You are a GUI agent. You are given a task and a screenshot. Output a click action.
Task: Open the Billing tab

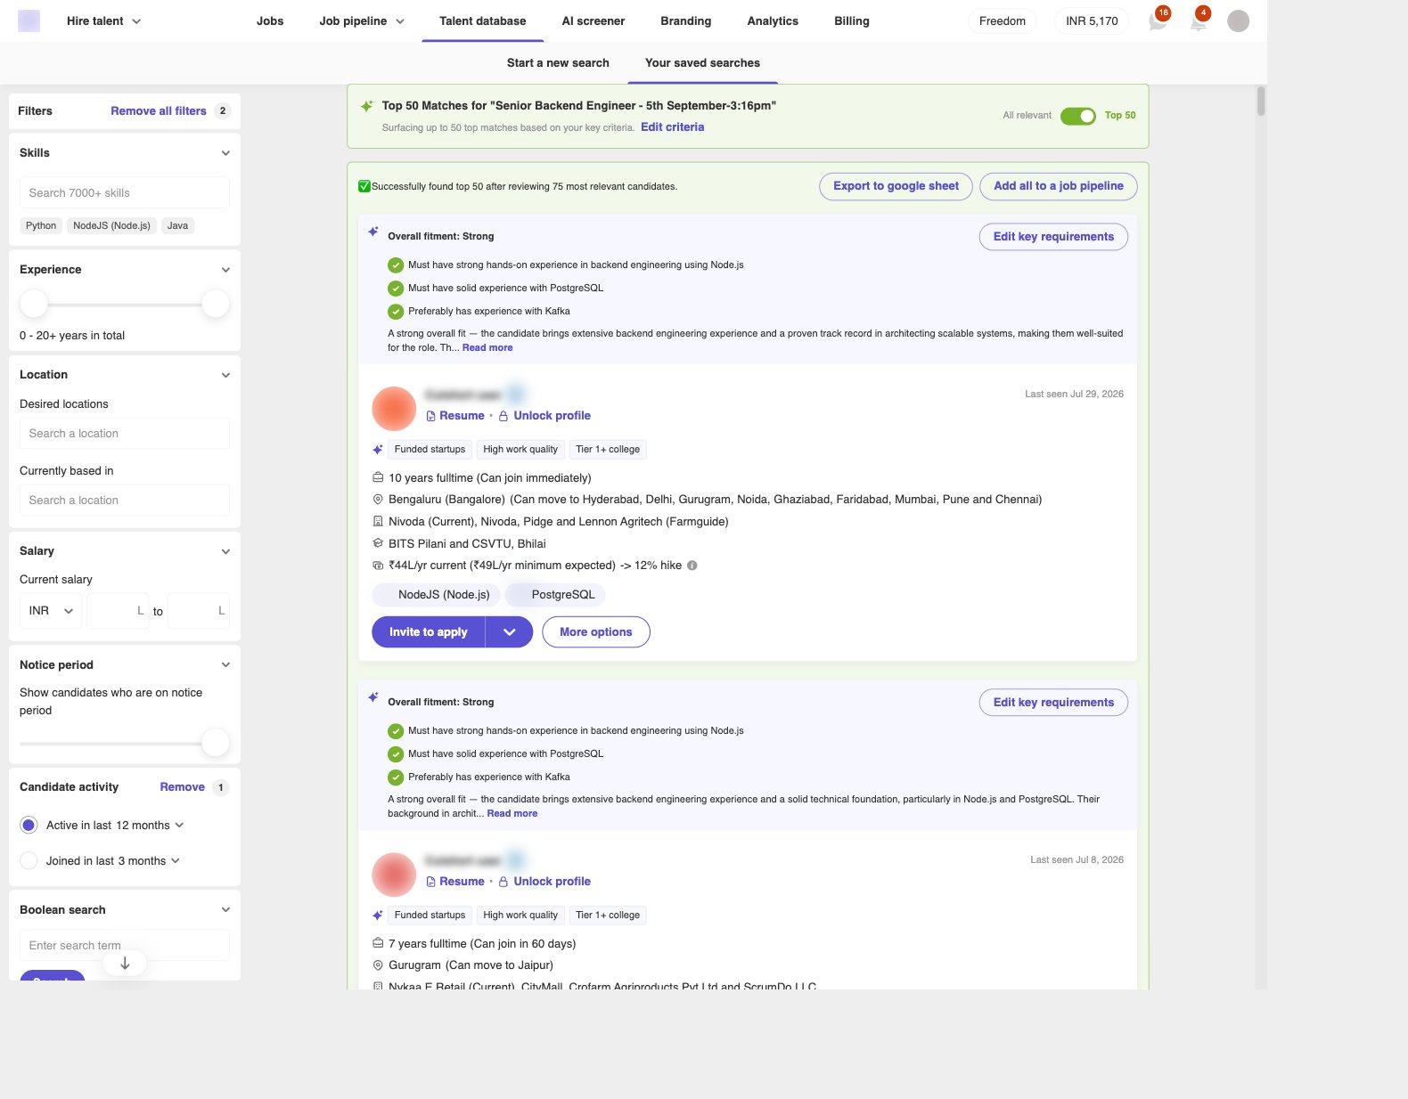tap(852, 21)
